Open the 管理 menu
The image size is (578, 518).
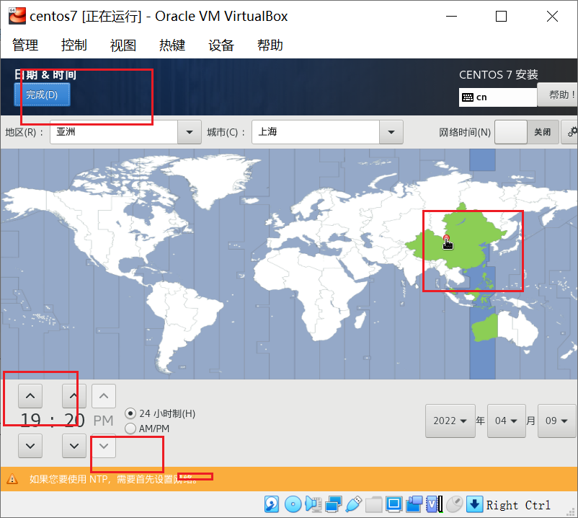(25, 45)
